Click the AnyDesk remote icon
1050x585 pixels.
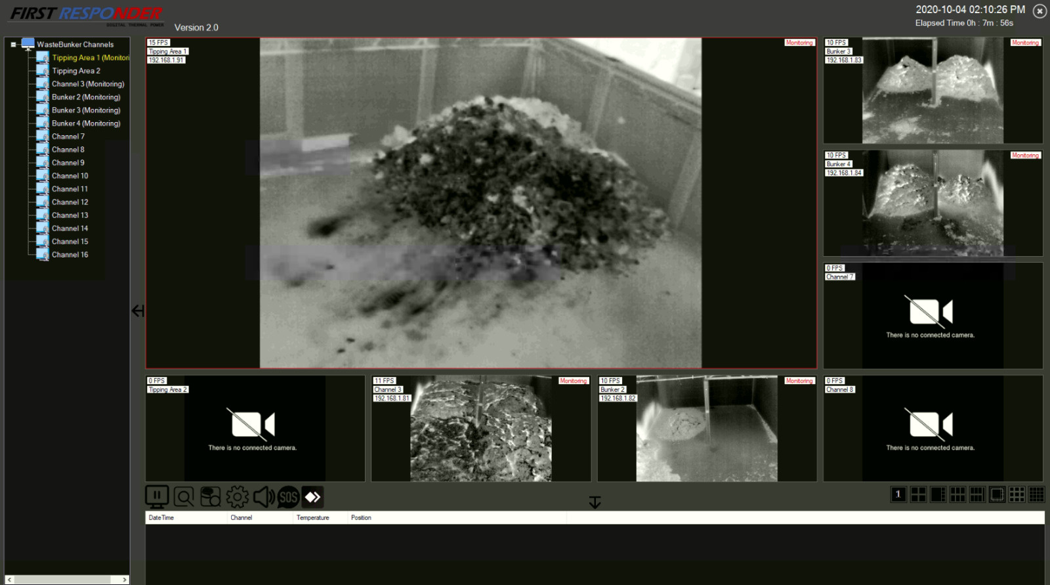(313, 497)
